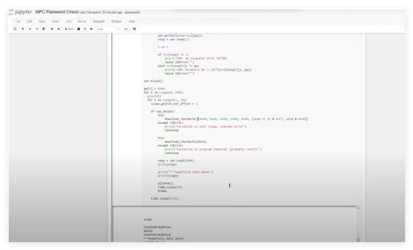The height and width of the screenshot is (250, 413).
Task: Move selected cell down arrow
Action: pyautogui.click(x=59, y=29)
